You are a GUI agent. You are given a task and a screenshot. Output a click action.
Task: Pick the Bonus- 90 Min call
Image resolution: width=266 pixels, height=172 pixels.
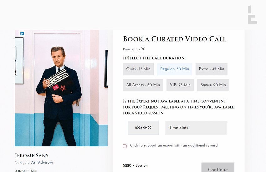pos(213,85)
